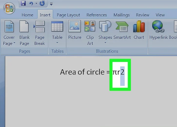Switch to the Review tab

pyautogui.click(x=143, y=15)
